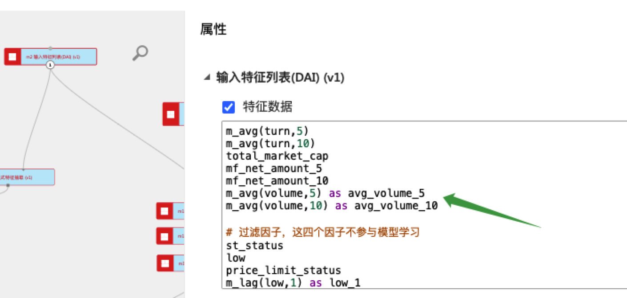Click the 属性 panel title
Image resolution: width=627 pixels, height=298 pixels.
(213, 30)
